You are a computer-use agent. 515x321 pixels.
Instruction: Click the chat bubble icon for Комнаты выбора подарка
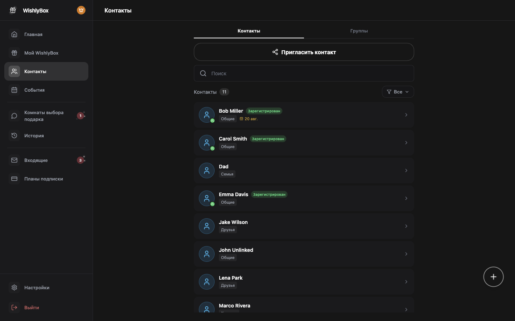coord(14,116)
